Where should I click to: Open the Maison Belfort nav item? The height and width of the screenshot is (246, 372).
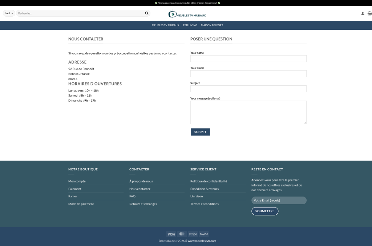click(x=212, y=25)
